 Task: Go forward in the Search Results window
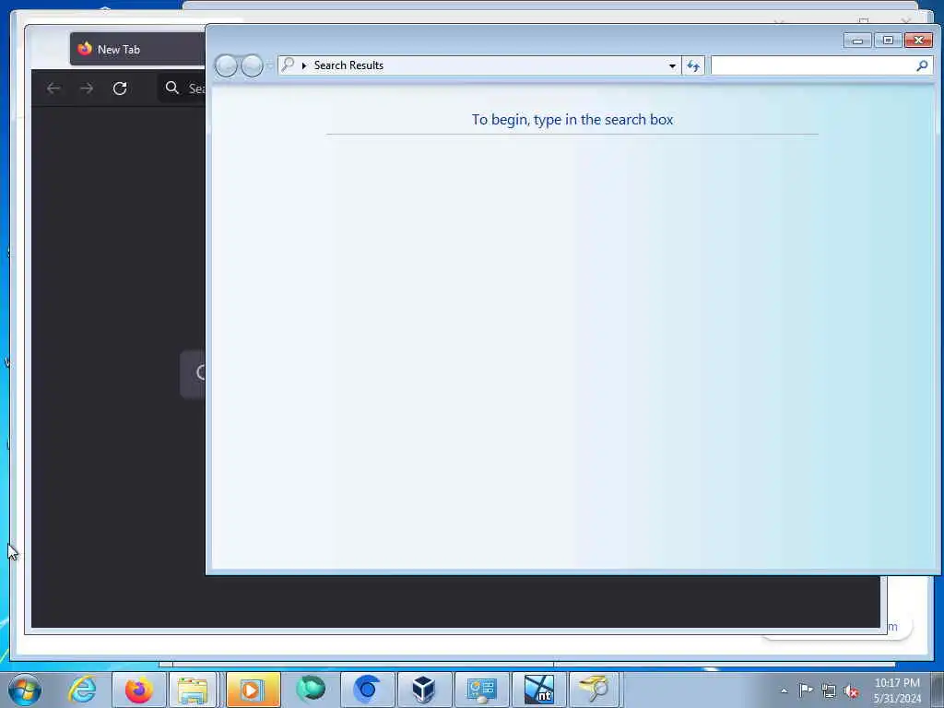coord(253,65)
